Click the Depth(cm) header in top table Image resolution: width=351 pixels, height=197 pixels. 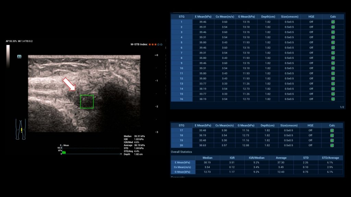pos(268,16)
